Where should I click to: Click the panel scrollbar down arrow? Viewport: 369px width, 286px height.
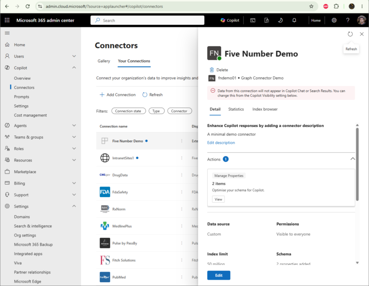click(x=357, y=263)
